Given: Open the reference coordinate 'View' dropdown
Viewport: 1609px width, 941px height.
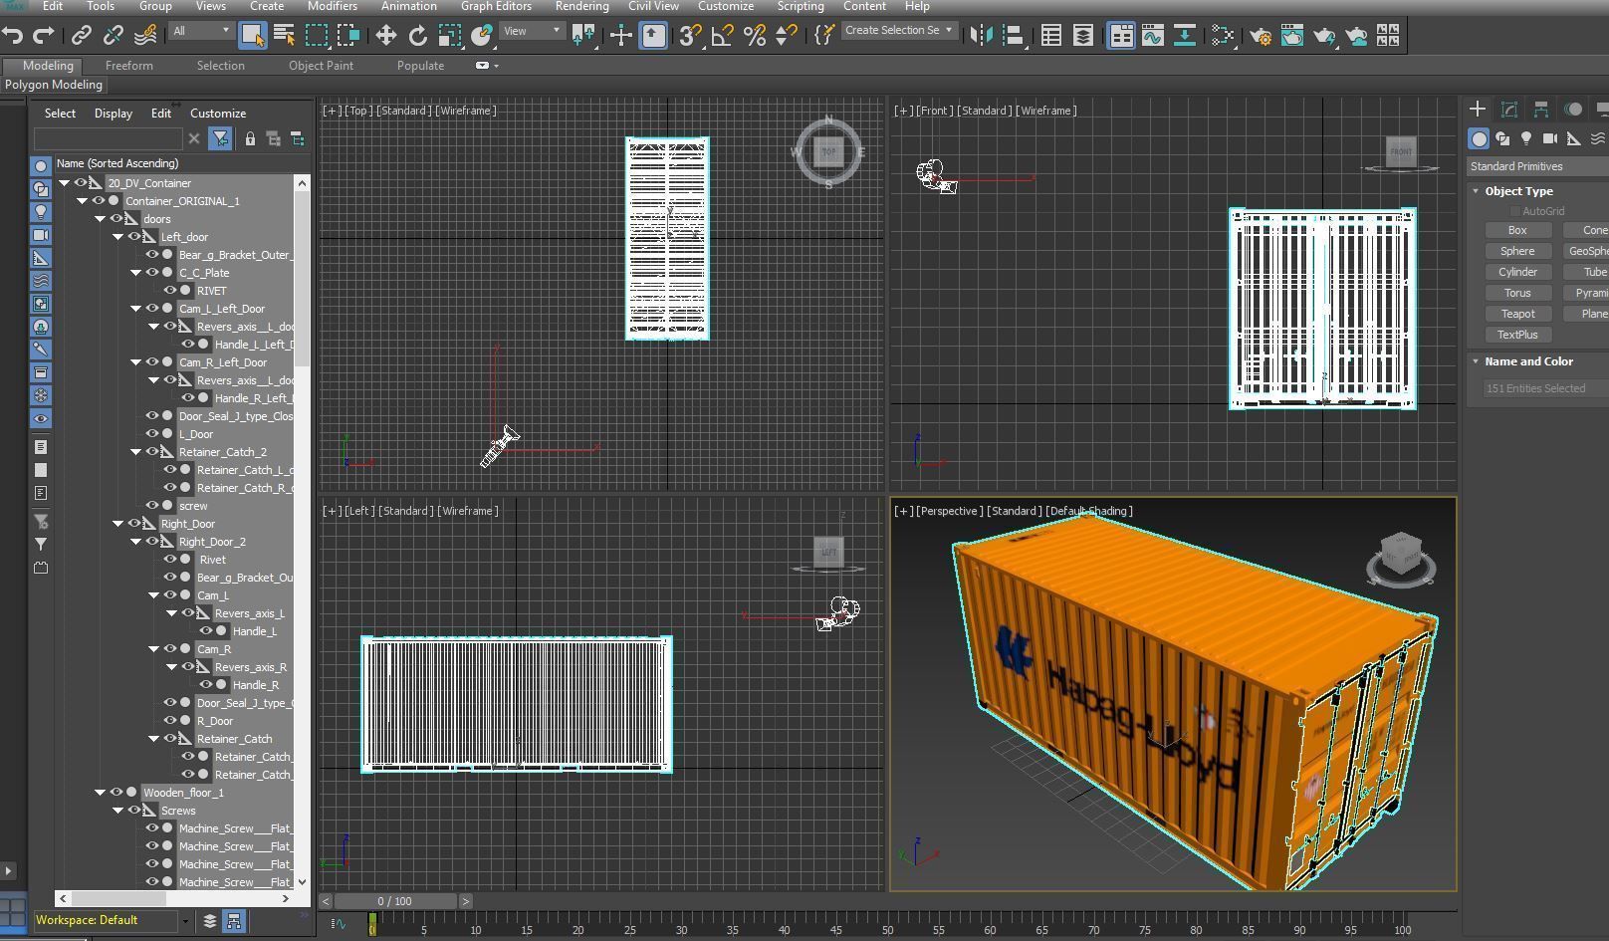Looking at the screenshot, I should [x=533, y=31].
